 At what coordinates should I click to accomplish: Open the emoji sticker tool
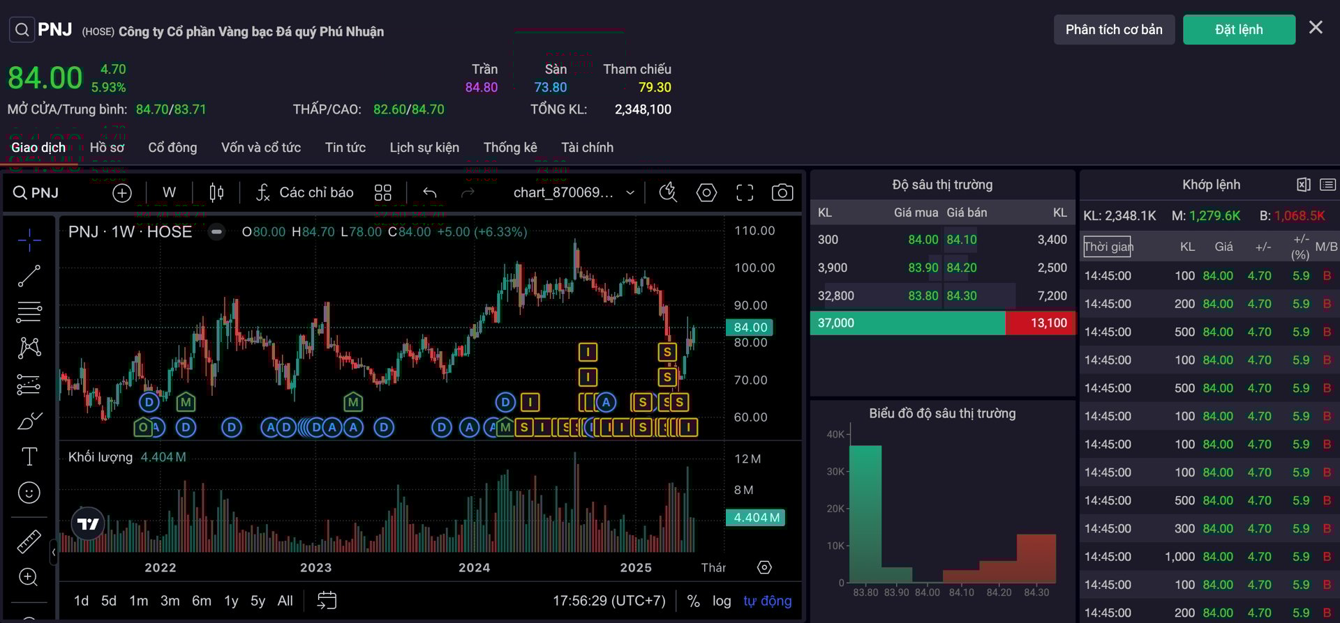point(29,493)
